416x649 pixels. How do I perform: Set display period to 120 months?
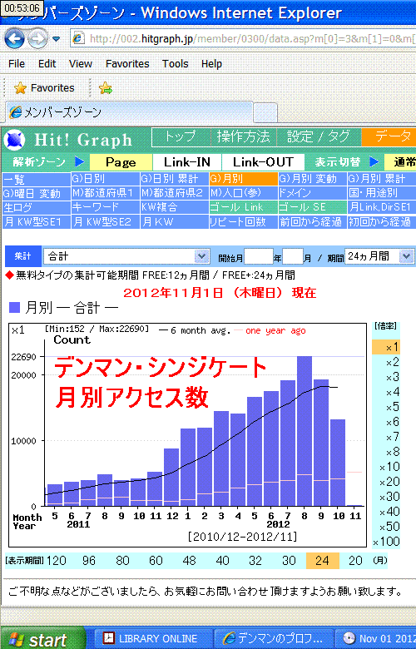(57, 561)
